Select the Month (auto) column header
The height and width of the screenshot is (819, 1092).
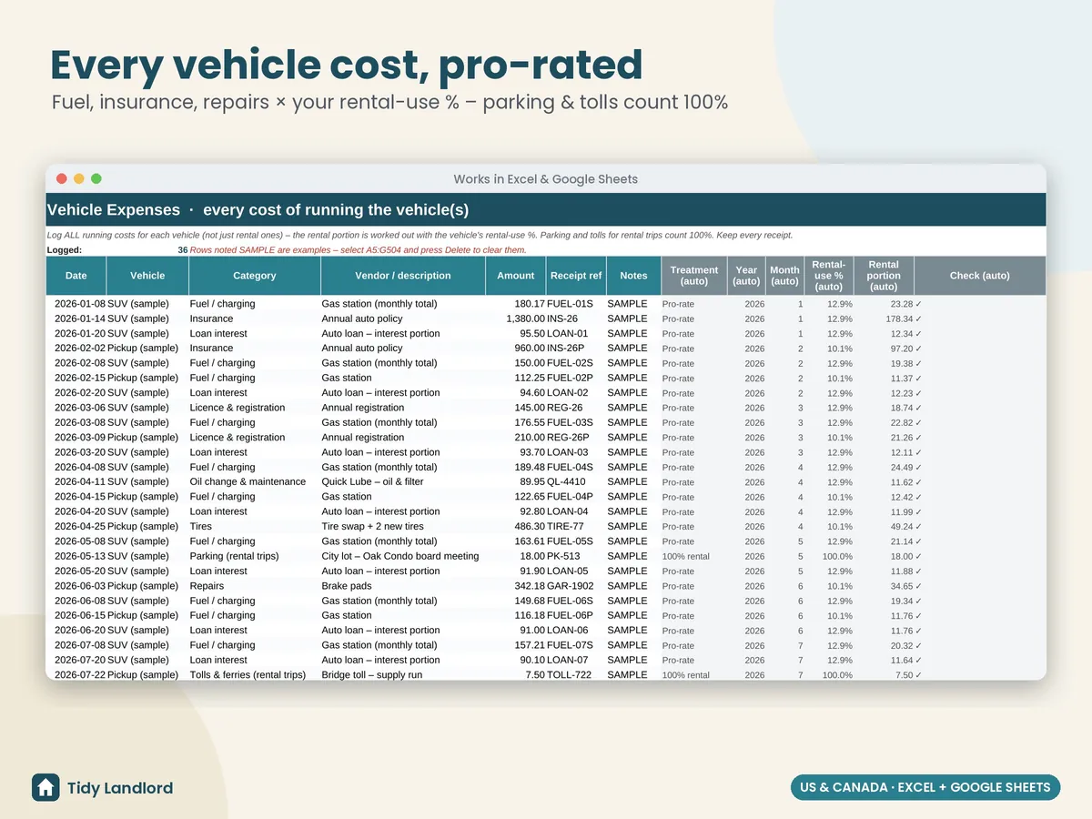(784, 276)
